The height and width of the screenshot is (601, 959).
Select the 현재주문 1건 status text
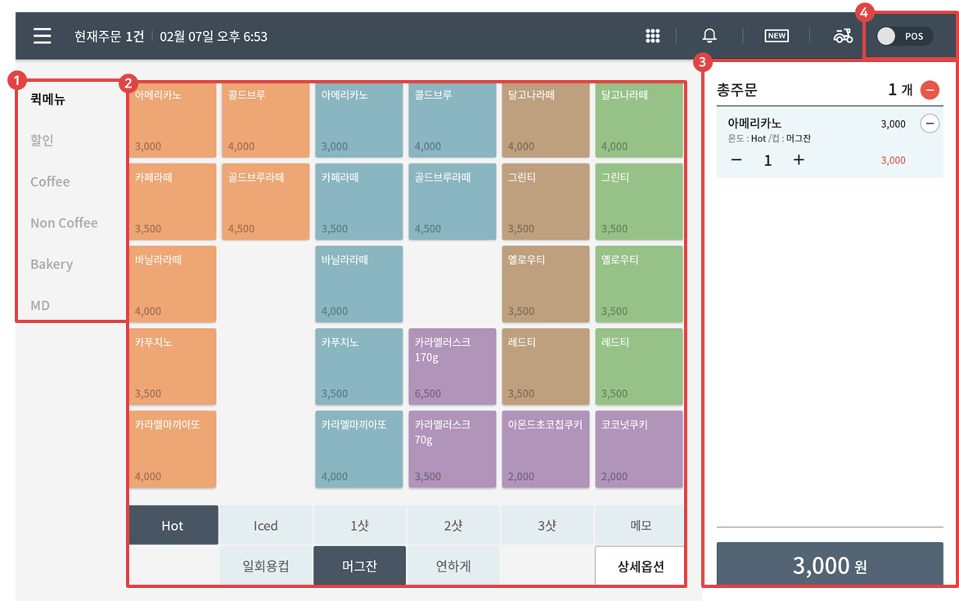[x=110, y=37]
